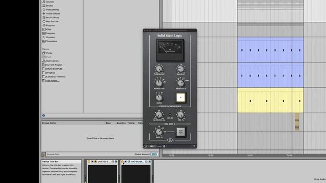Toggle the HR dB headroom screw
Screen dimensions: 326x183
point(170,114)
